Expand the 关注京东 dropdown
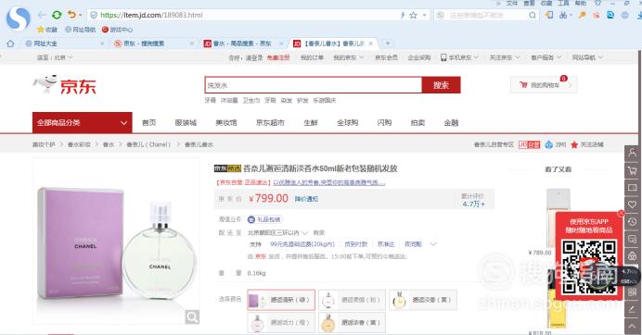The width and height of the screenshot is (642, 335). pyautogui.click(x=505, y=57)
